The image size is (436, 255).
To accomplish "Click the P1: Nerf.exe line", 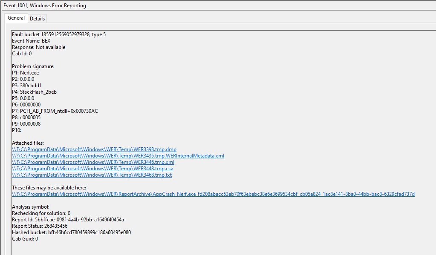I will click(25, 73).
